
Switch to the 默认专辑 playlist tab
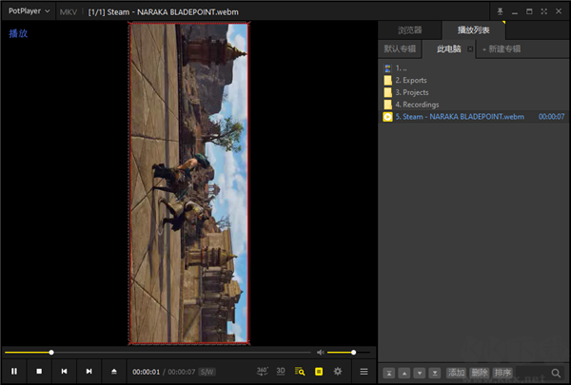click(x=400, y=48)
